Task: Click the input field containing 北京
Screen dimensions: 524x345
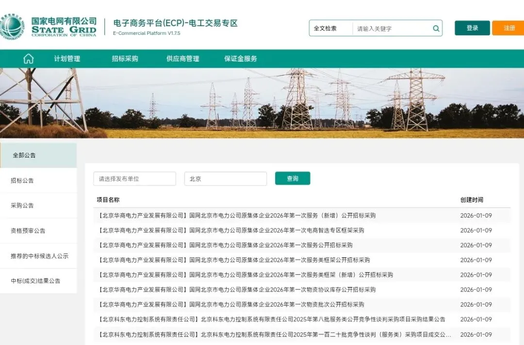Action: click(x=226, y=179)
